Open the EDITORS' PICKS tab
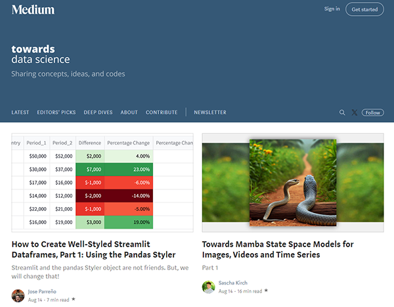The height and width of the screenshot is (307, 394). coord(56,112)
